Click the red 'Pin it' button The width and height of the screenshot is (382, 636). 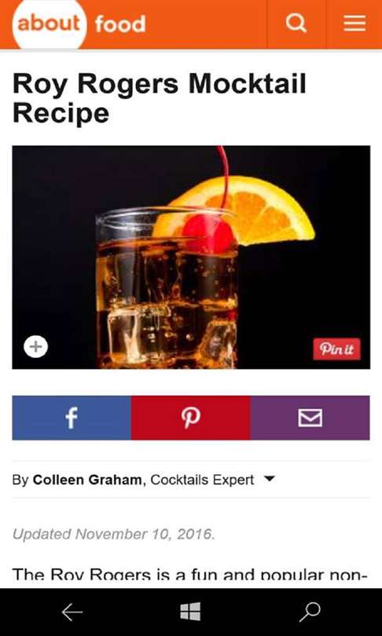(336, 349)
